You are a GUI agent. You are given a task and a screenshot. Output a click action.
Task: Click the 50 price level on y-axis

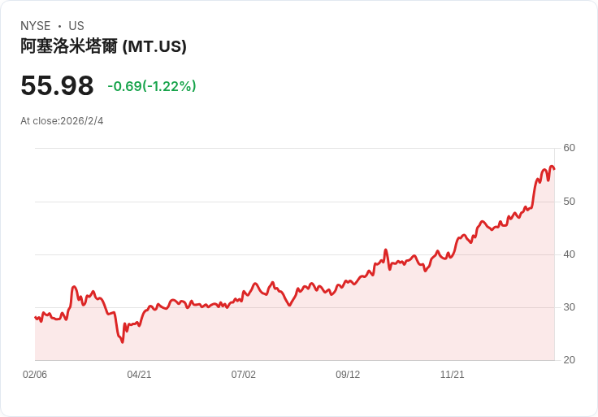click(x=569, y=202)
